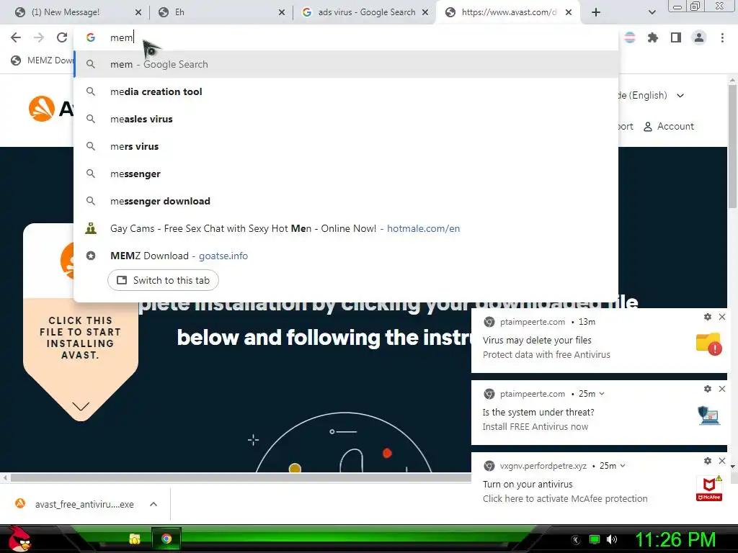Screen dimensions: 738x553
Task: Expand the ptaimpeerte 25m notification chevron
Action: click(602, 394)
